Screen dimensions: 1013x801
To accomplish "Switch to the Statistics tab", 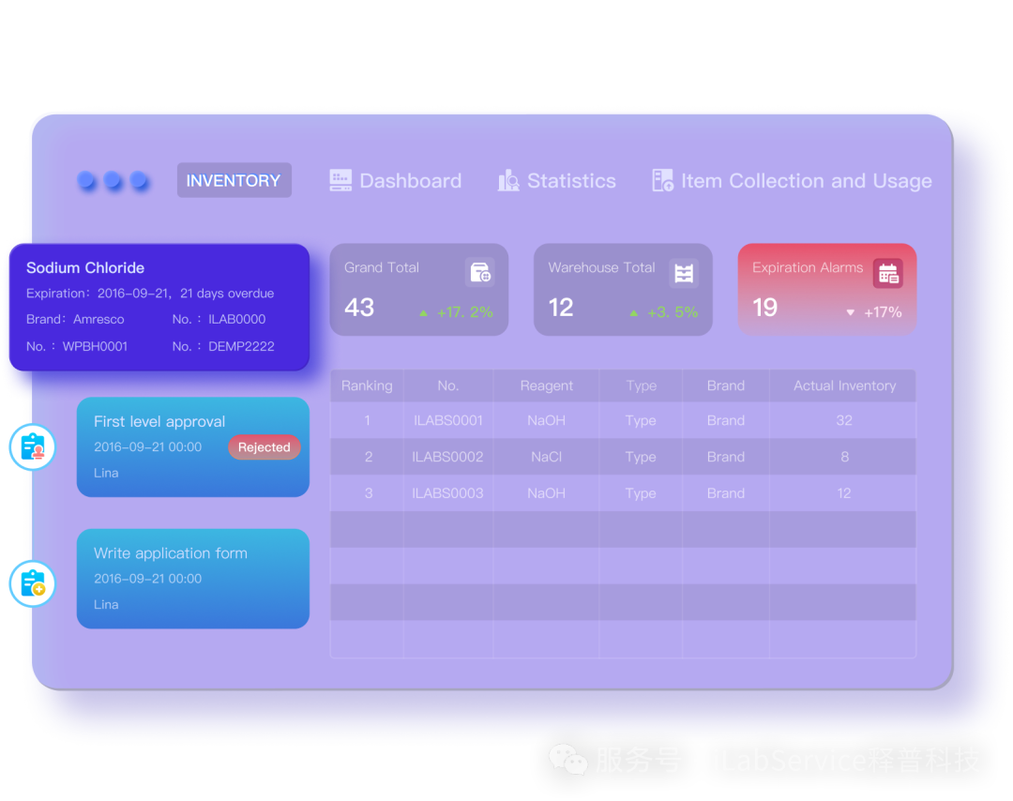I will (x=570, y=181).
